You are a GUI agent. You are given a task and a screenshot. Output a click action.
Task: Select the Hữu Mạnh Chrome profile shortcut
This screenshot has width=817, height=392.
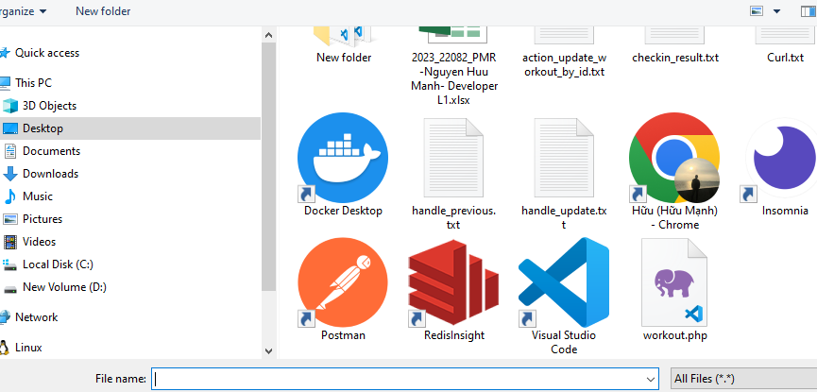pyautogui.click(x=674, y=158)
